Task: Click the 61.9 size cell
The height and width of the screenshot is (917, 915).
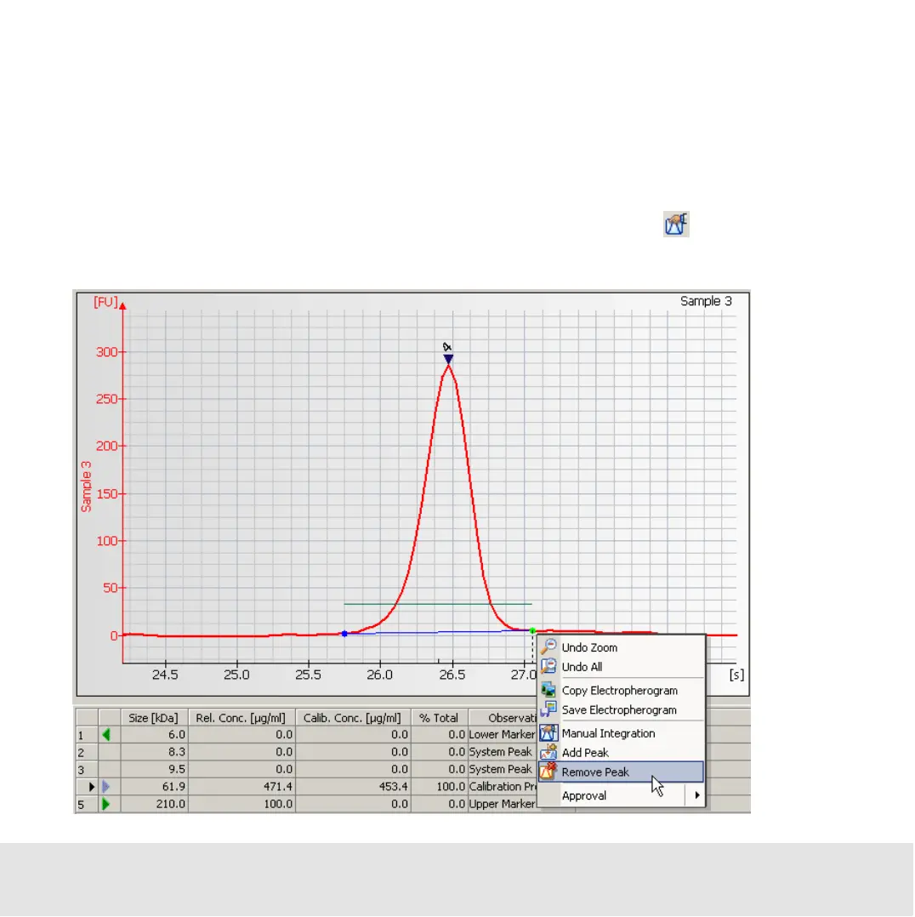Action: (x=154, y=787)
